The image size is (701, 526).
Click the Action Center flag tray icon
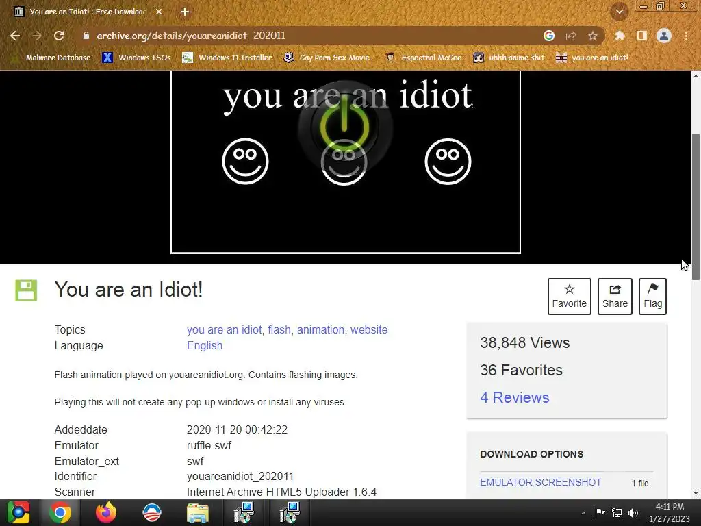pyautogui.click(x=600, y=512)
